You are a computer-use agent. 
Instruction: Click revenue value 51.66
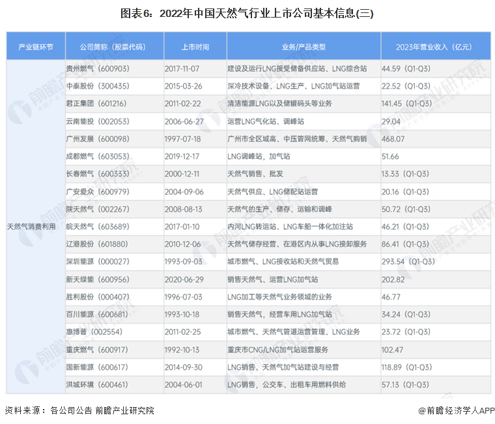click(x=390, y=156)
